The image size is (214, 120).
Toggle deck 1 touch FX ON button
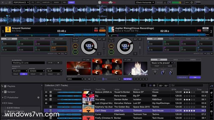click(x=24, y=74)
